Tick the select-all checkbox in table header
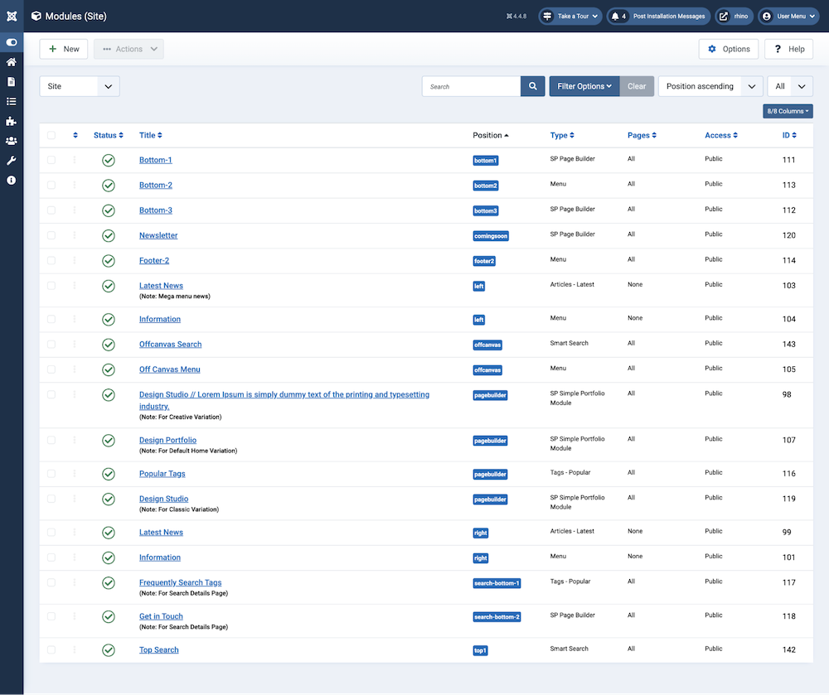This screenshot has width=829, height=695. coord(51,135)
